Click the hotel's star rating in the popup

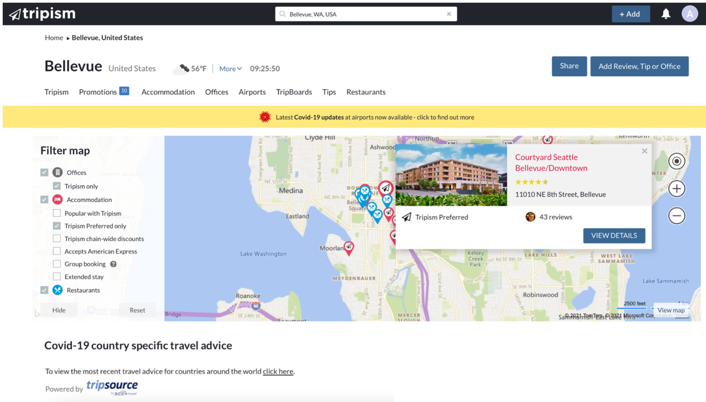531,182
